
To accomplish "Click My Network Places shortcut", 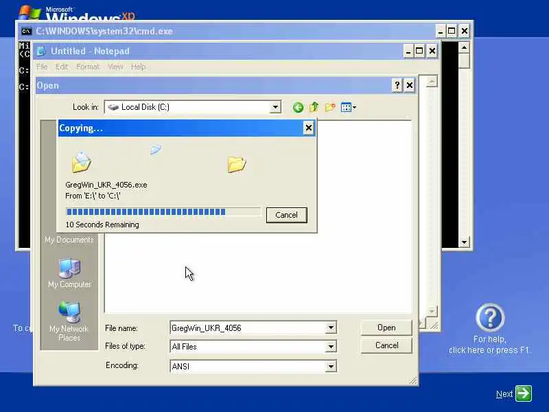I will click(x=69, y=321).
